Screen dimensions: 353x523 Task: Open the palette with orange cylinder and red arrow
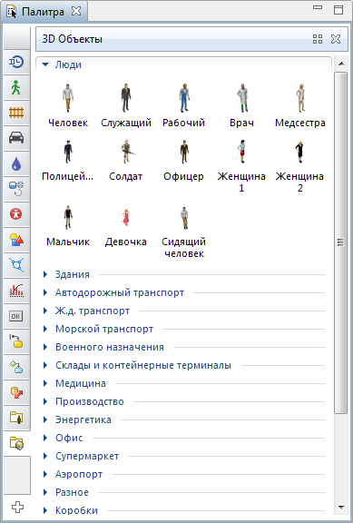click(x=16, y=392)
